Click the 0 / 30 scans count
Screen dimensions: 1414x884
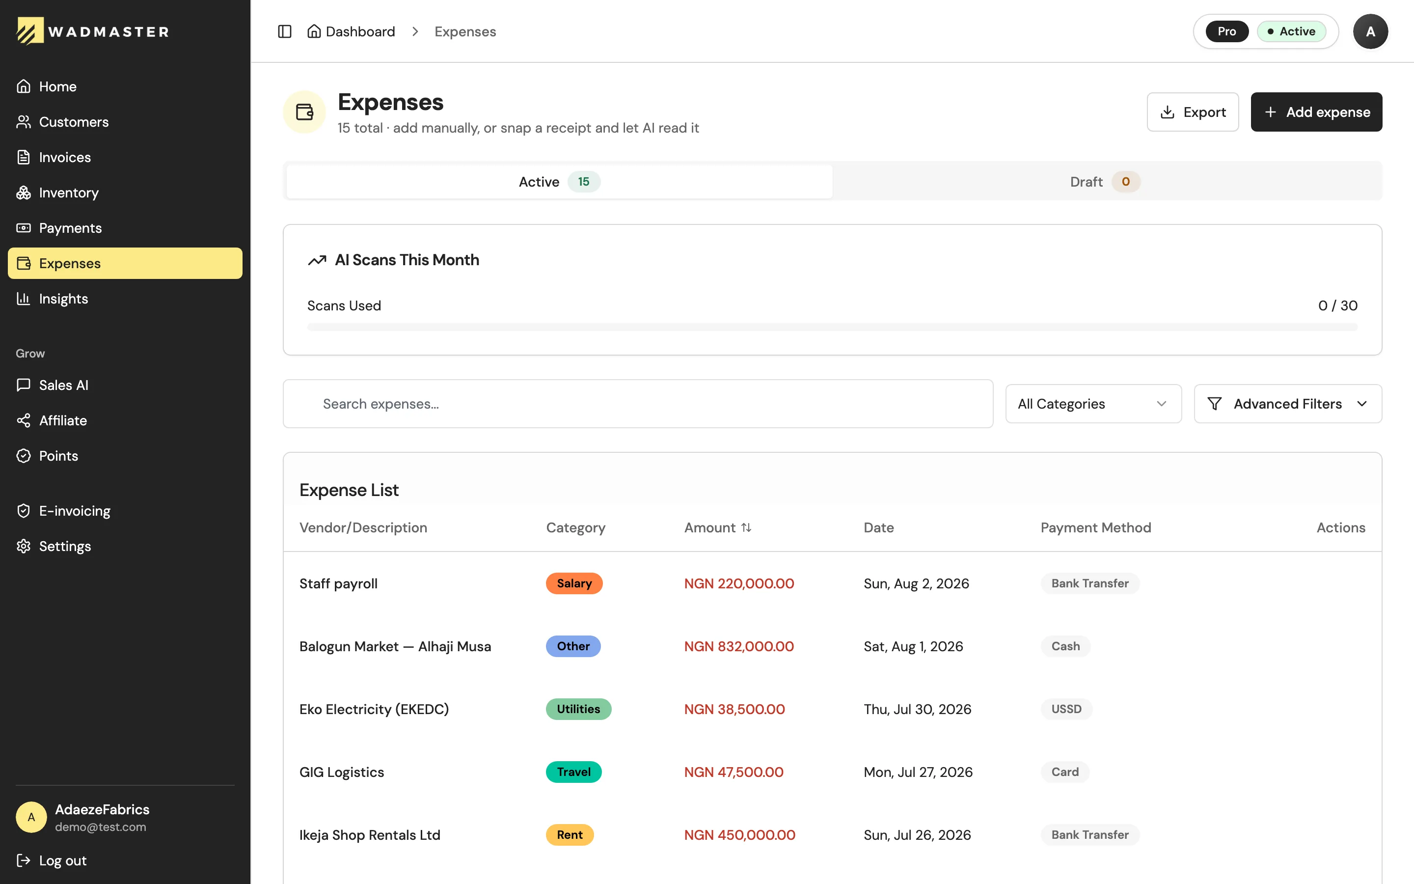coord(1337,305)
